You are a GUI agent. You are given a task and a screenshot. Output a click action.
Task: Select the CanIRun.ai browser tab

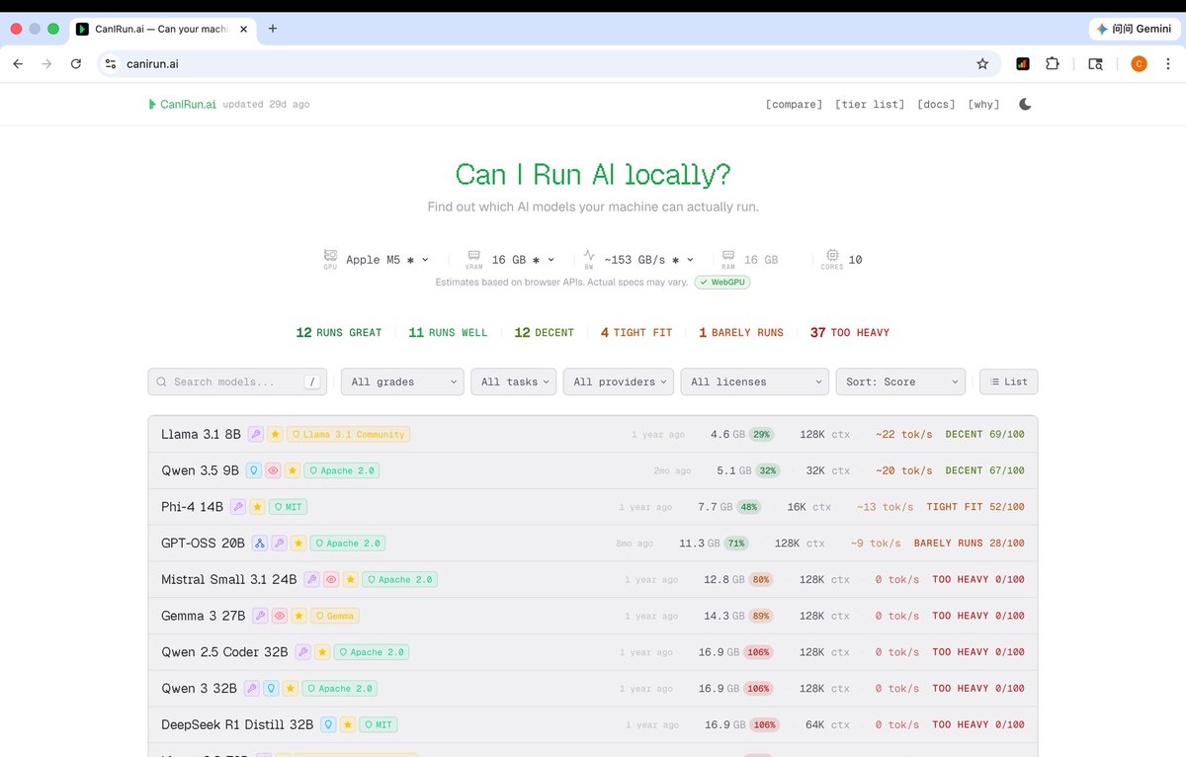(x=161, y=29)
